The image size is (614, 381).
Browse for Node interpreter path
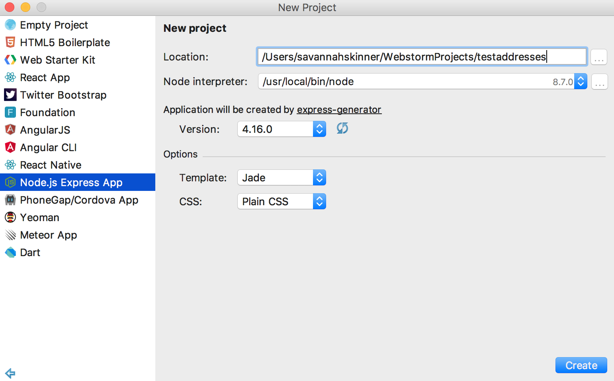pyautogui.click(x=599, y=82)
